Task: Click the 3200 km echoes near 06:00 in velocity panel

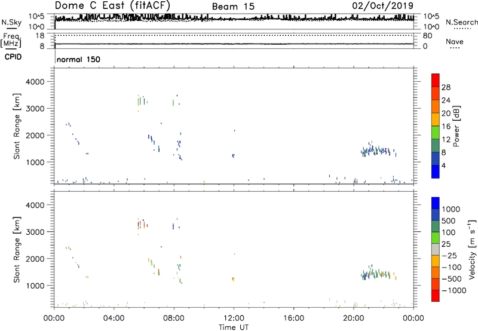Action: pos(142,225)
